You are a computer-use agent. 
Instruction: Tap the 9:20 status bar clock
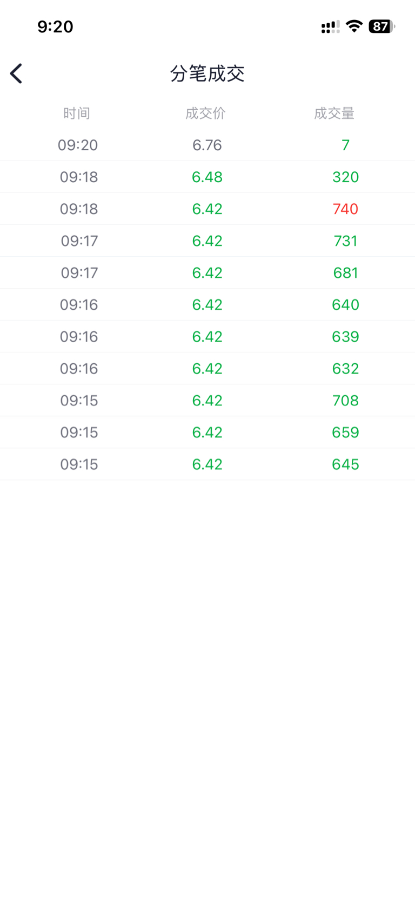[55, 26]
